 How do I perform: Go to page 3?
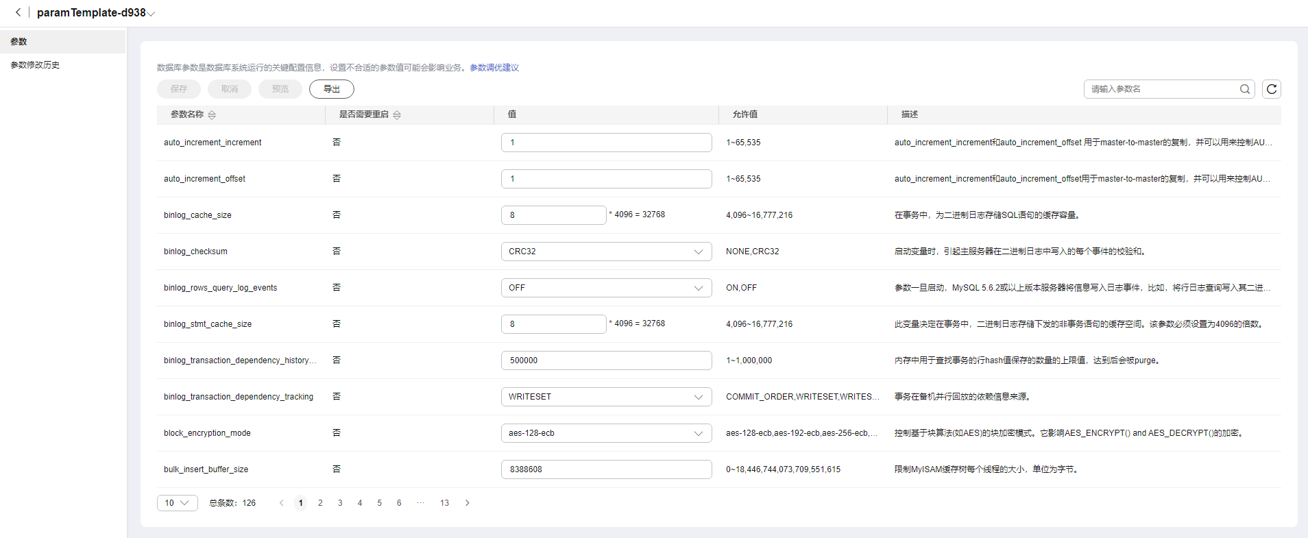pyautogui.click(x=340, y=503)
